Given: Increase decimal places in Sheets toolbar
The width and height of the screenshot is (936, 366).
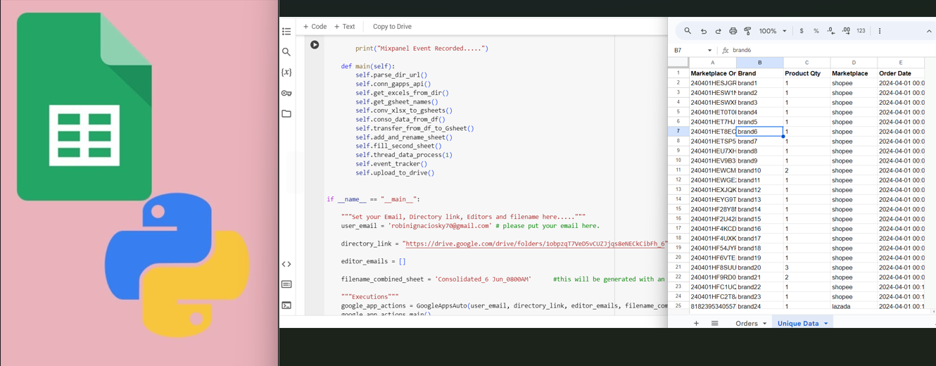Looking at the screenshot, I should tap(845, 31).
